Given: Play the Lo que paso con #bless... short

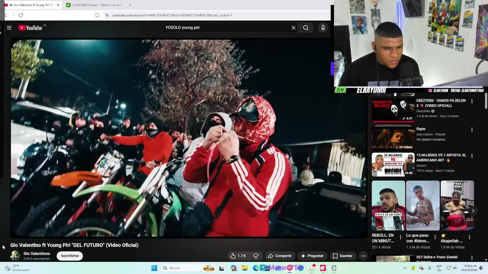Looking at the screenshot, I should (x=423, y=205).
